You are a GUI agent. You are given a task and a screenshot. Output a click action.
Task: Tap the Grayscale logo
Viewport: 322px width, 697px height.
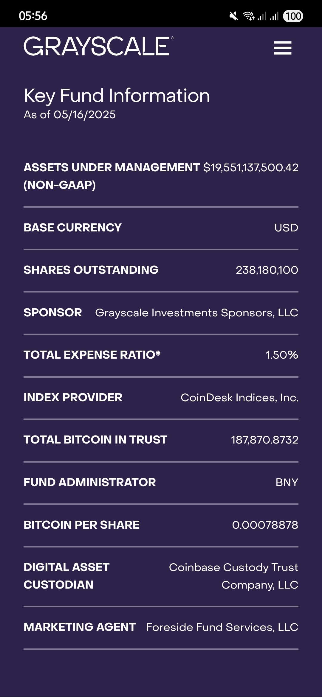coord(98,46)
